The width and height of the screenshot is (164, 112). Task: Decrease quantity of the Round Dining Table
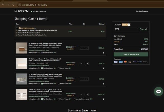click(81, 94)
